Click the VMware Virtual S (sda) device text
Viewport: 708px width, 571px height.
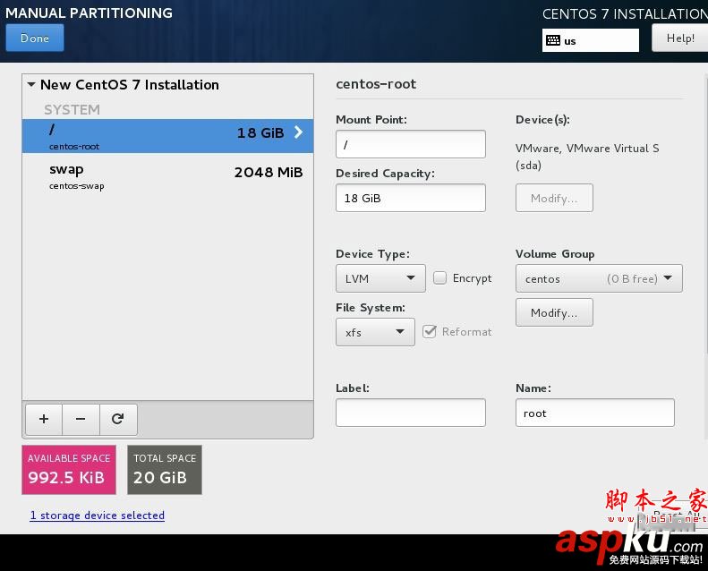click(x=587, y=157)
